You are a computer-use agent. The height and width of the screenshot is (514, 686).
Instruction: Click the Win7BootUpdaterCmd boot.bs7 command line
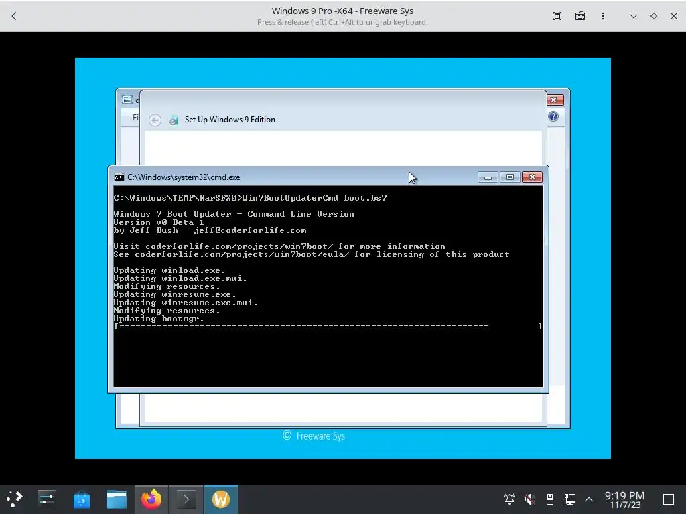pyautogui.click(x=251, y=198)
